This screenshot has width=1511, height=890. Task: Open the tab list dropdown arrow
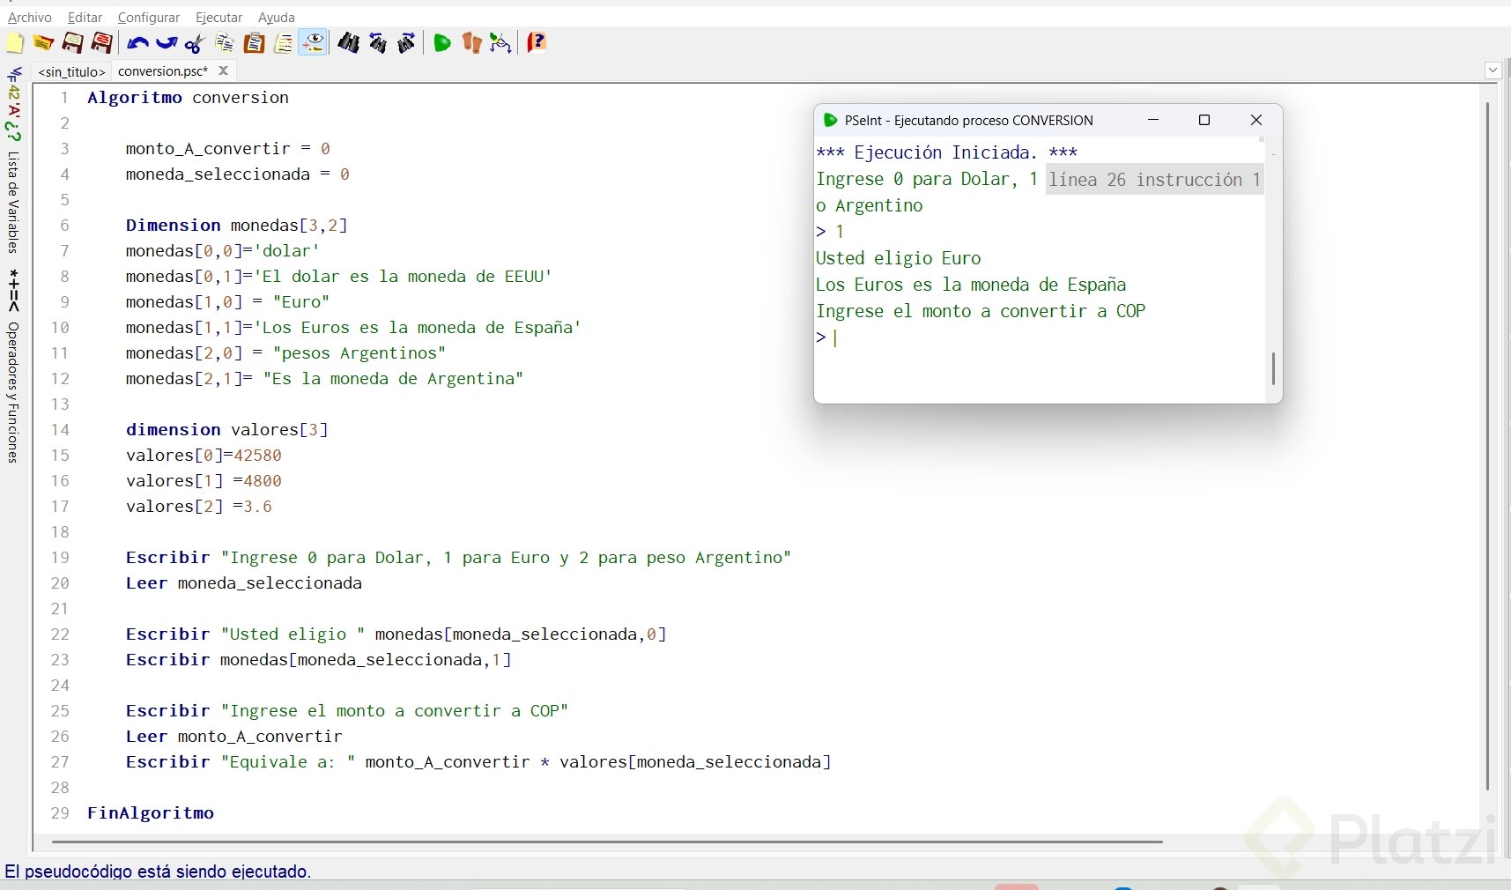1492,70
